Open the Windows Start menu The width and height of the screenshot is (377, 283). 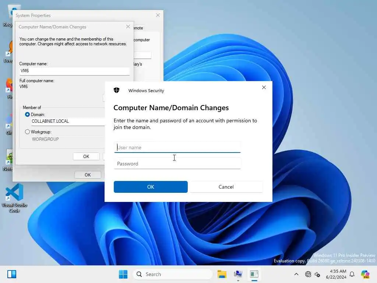(123, 274)
